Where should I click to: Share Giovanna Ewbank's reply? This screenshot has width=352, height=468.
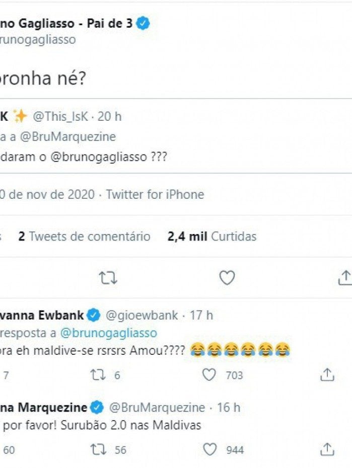[327, 375]
